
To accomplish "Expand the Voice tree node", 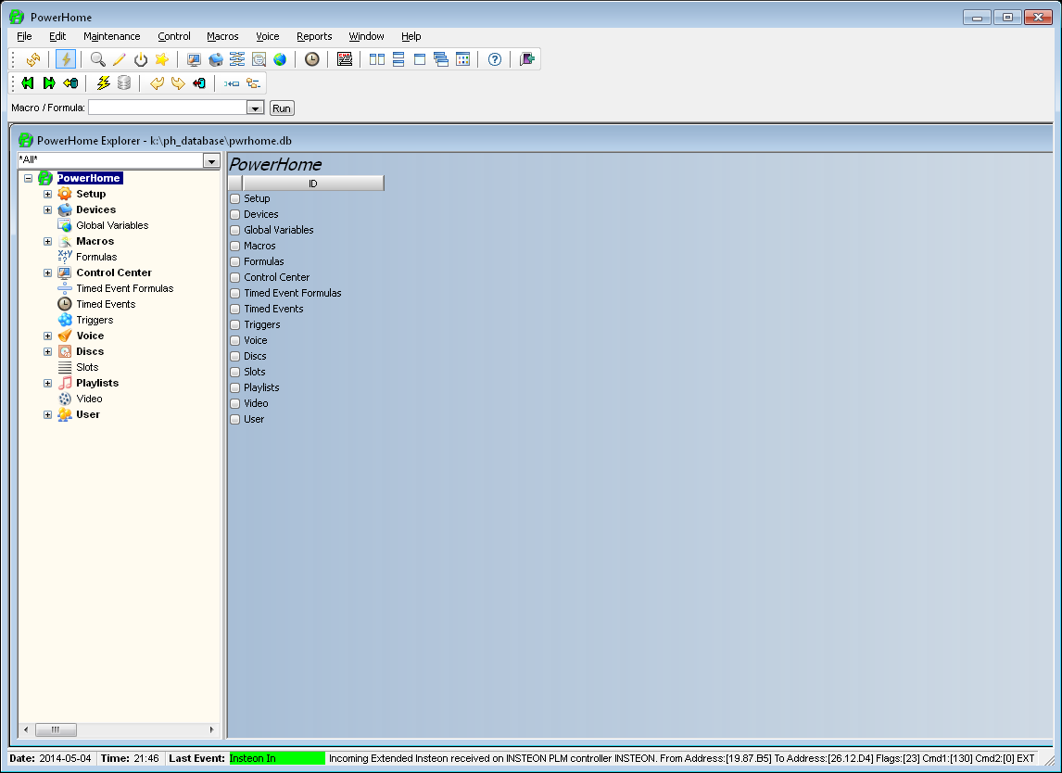I will [x=47, y=336].
